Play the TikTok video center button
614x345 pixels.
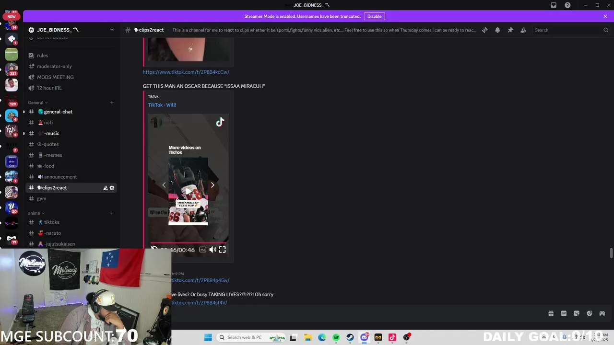click(x=188, y=191)
